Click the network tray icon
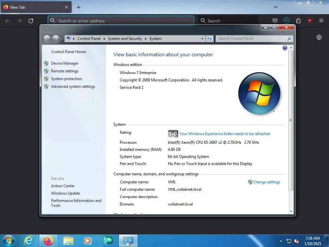This screenshot has height=247, width=329. pyautogui.click(x=289, y=241)
